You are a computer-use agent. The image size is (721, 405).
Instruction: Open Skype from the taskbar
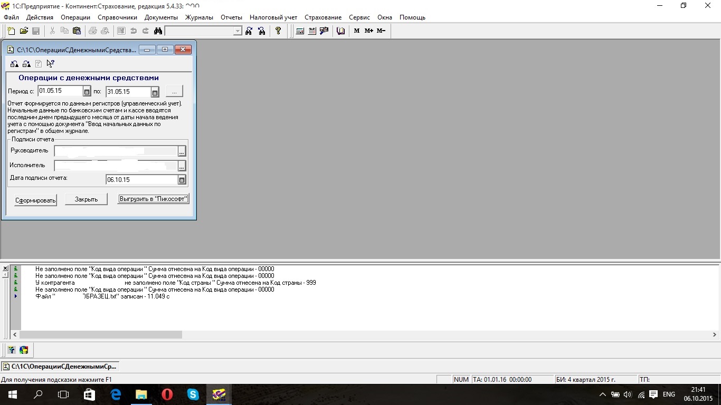[x=193, y=394]
